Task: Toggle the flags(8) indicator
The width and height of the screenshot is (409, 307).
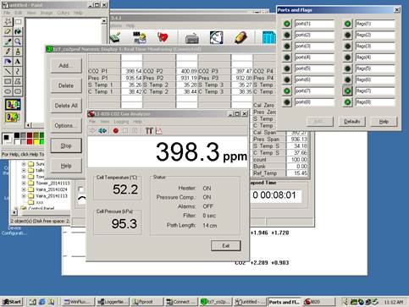Action: pyautogui.click(x=348, y=102)
